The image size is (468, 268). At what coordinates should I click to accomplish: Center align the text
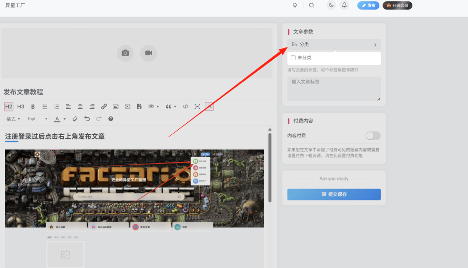[x=80, y=106]
